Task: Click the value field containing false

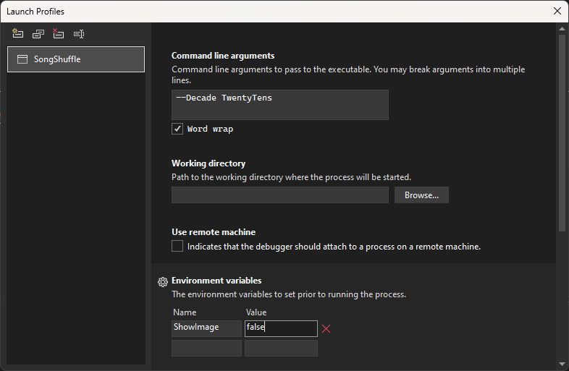Action: point(281,328)
